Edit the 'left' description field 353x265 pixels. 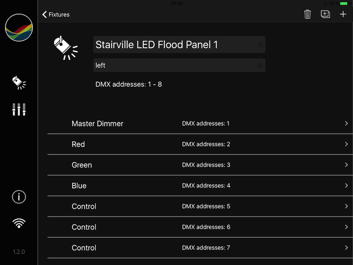pyautogui.click(x=172, y=65)
